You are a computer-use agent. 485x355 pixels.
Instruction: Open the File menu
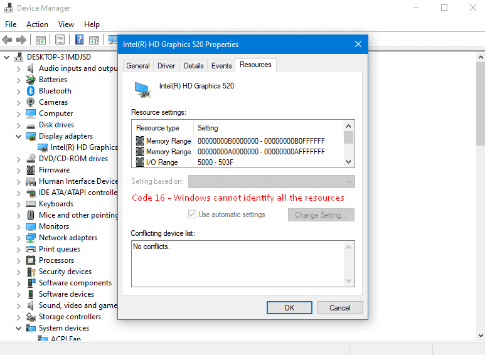pyautogui.click(x=11, y=24)
